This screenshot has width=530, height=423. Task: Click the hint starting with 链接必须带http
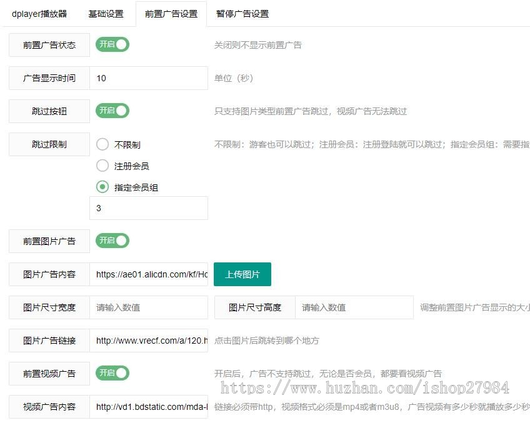(372, 407)
